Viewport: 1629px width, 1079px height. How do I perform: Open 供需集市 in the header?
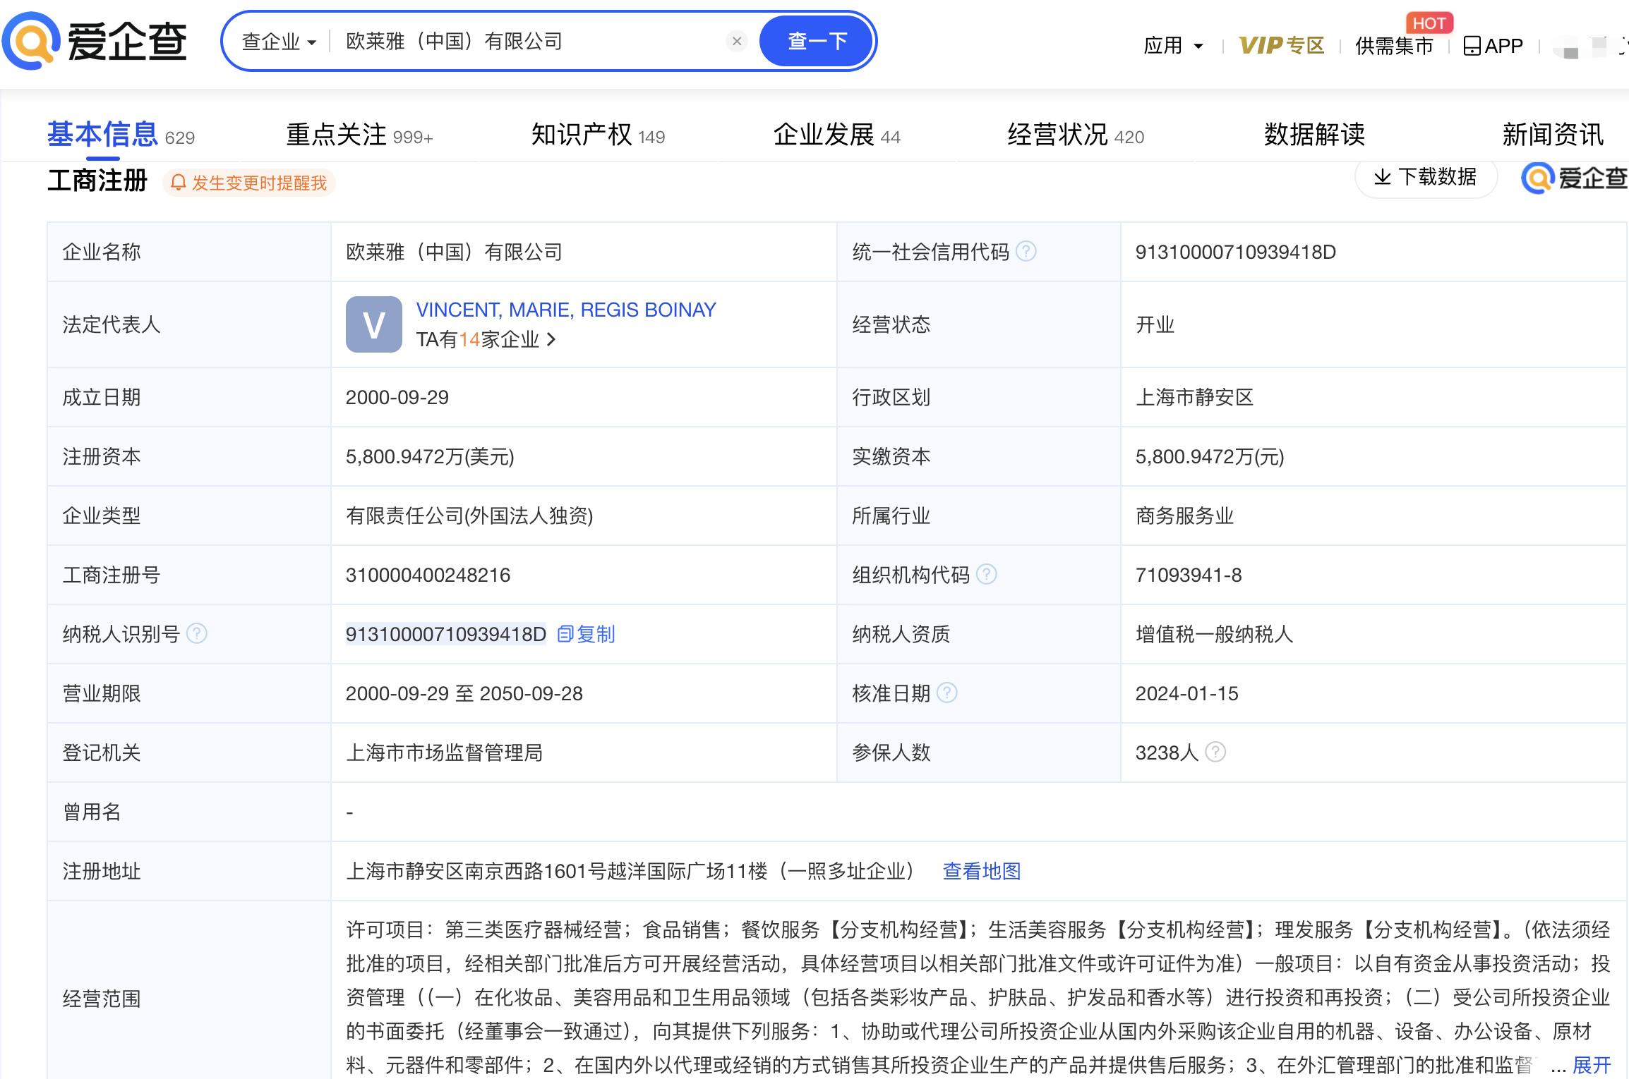[1394, 46]
